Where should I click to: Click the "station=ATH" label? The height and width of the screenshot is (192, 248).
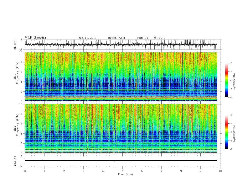116,38
